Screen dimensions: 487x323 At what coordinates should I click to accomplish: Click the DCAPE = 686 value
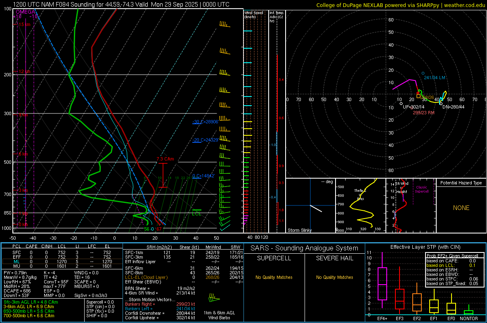pos(17,291)
